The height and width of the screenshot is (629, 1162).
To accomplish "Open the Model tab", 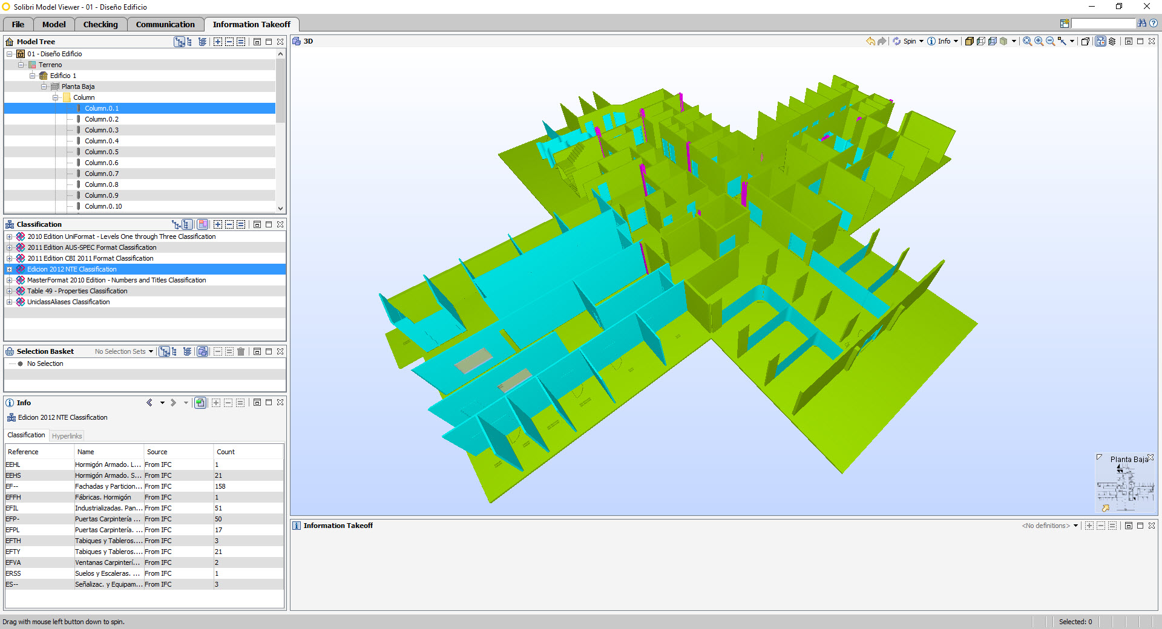I will 54,24.
